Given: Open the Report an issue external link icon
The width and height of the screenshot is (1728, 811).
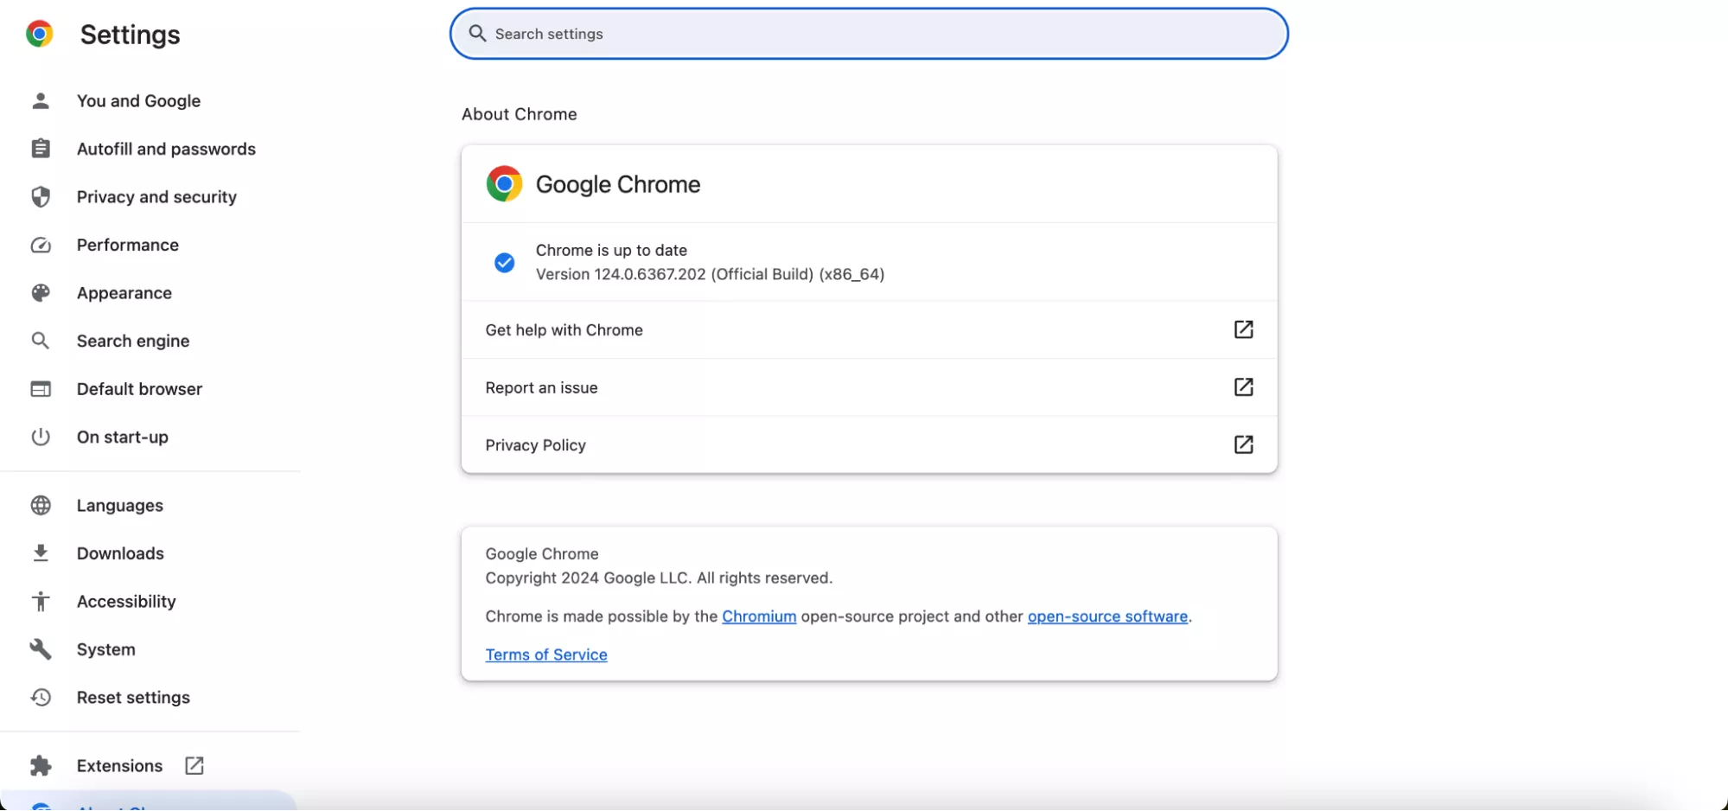Looking at the screenshot, I should click(1243, 387).
